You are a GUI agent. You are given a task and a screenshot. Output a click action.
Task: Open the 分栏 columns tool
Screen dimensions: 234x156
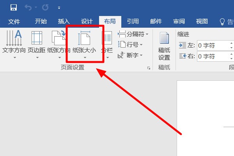point(107,43)
